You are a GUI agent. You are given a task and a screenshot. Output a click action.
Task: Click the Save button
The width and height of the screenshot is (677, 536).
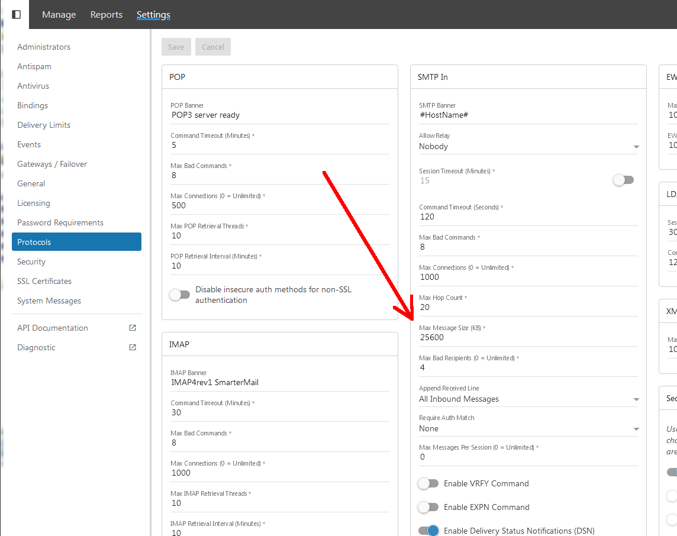pyautogui.click(x=176, y=47)
